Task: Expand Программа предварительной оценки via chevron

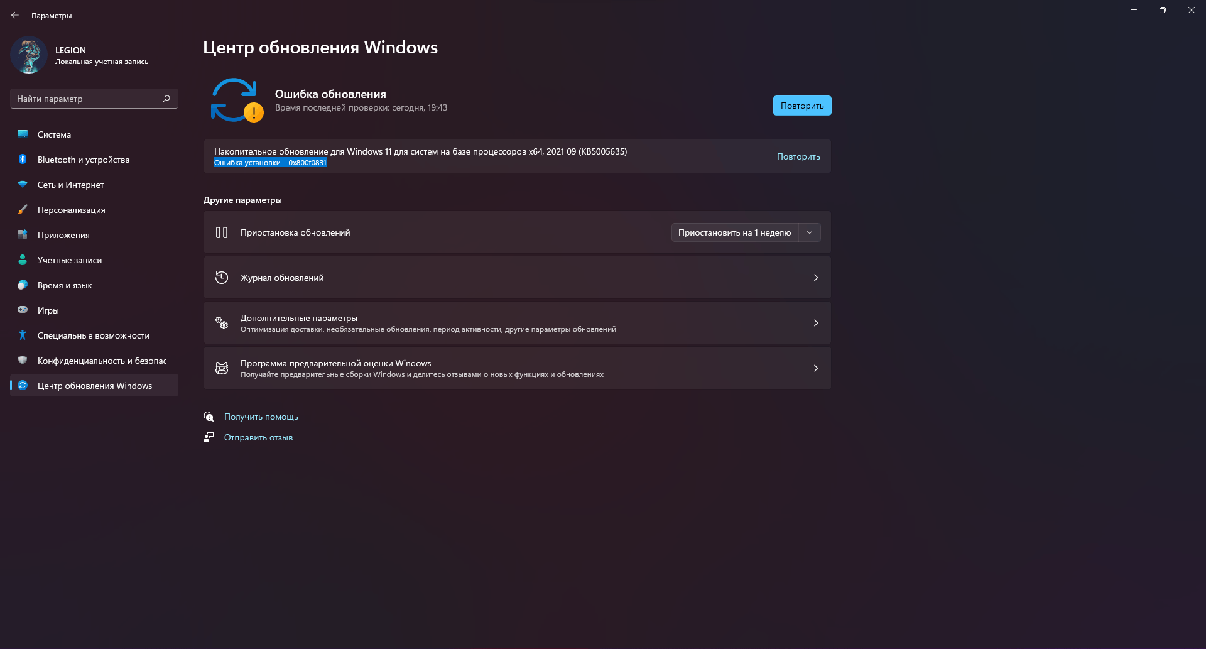Action: point(816,368)
